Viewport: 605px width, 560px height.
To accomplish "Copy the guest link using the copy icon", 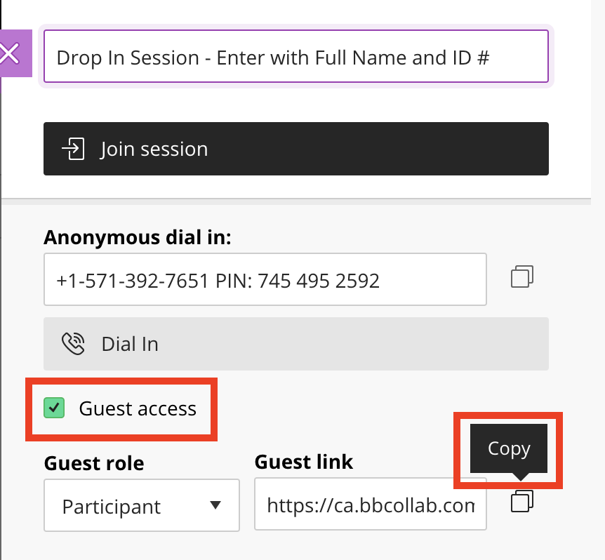I will click(522, 501).
